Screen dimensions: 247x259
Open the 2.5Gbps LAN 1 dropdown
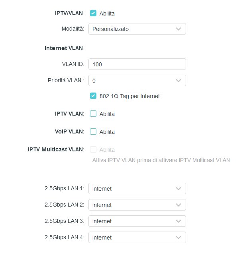pos(137,189)
